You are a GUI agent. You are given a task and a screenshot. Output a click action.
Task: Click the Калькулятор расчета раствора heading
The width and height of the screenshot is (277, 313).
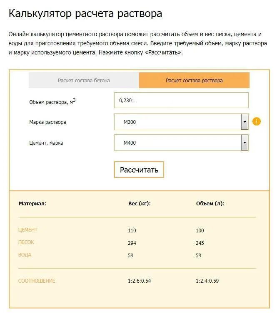[85, 14]
